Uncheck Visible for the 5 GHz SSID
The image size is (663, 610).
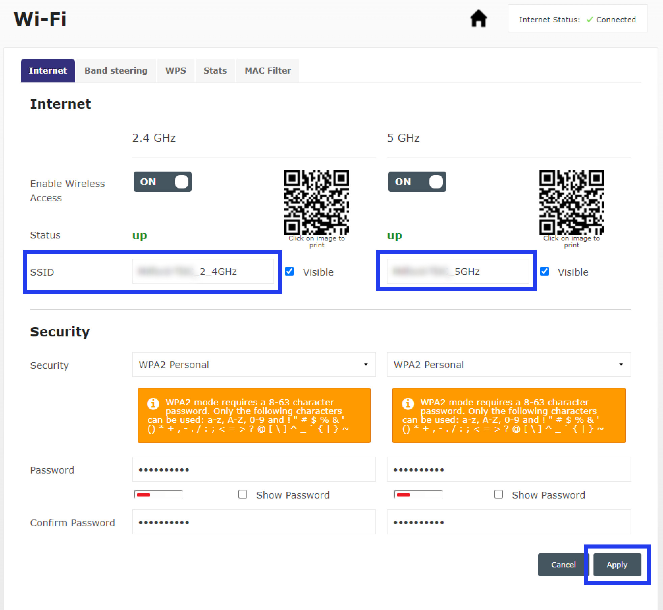(545, 271)
